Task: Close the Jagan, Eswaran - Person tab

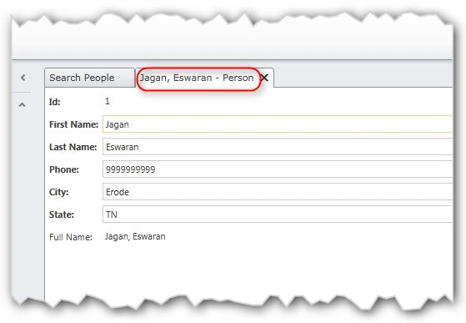Action: (264, 78)
